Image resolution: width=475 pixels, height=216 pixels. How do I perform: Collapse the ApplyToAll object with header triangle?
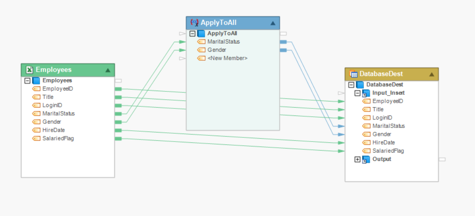pos(273,23)
